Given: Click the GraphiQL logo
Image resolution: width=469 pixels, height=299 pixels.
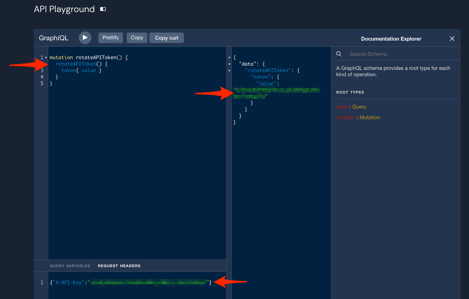Looking at the screenshot, I should 53,38.
